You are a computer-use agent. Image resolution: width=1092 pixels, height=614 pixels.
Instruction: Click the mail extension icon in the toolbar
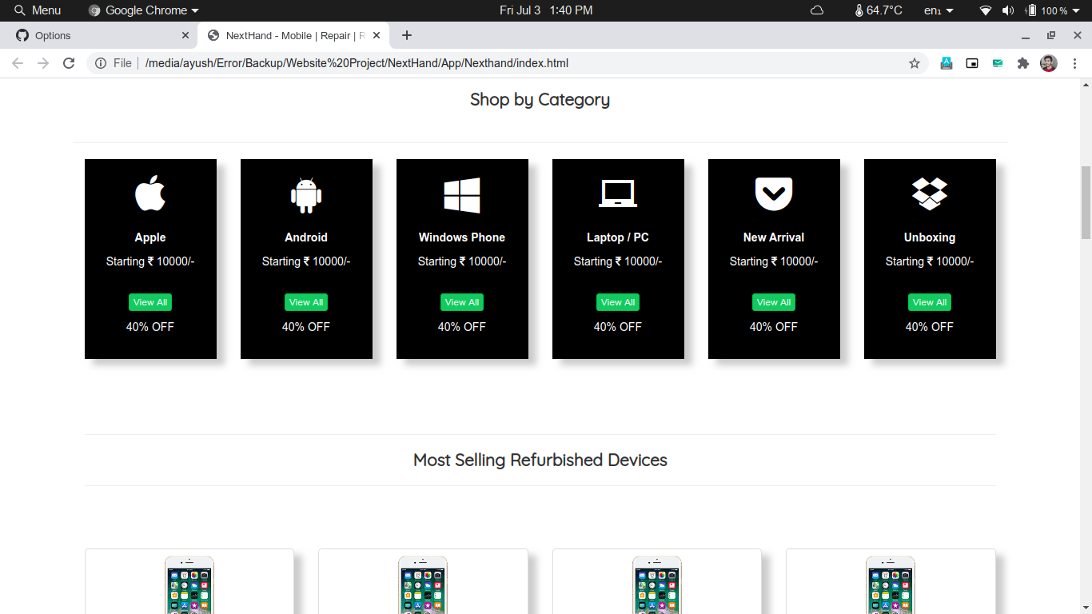coord(997,62)
